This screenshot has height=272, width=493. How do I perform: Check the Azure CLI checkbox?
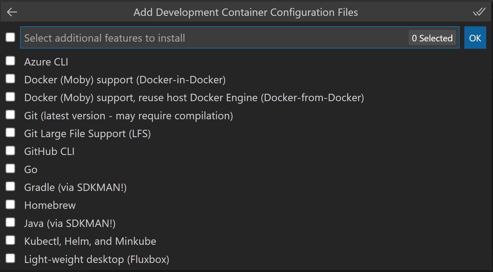[11, 61]
